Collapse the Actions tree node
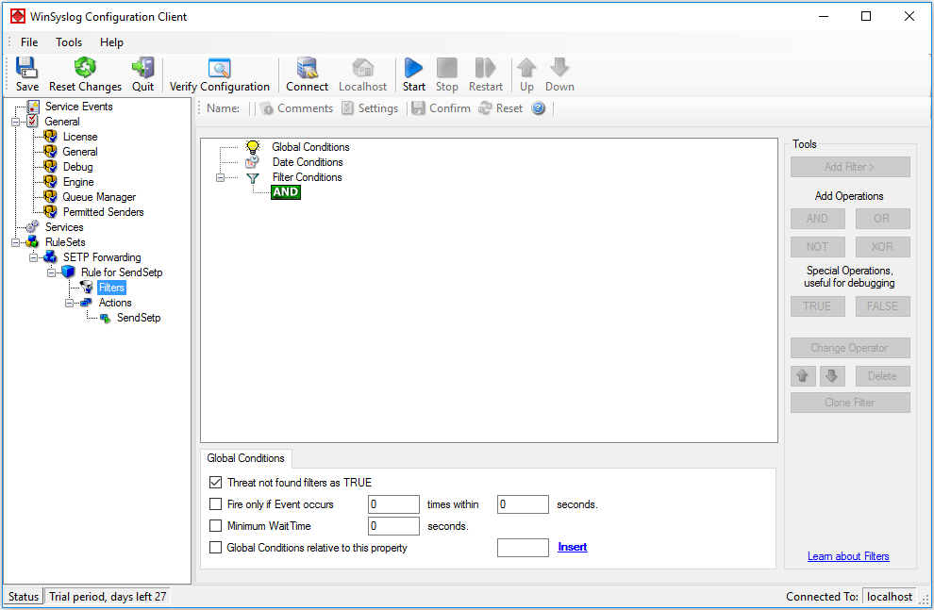 [x=69, y=303]
